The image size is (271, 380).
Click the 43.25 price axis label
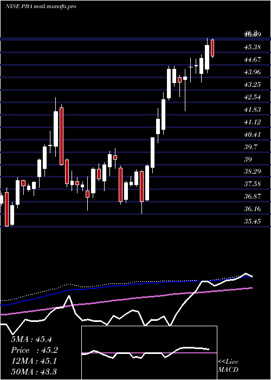pos(252,85)
